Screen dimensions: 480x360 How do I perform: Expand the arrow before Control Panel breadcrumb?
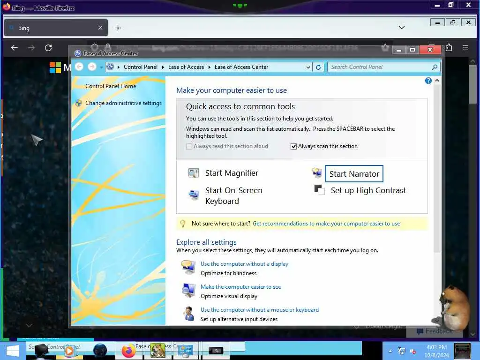[x=119, y=67]
